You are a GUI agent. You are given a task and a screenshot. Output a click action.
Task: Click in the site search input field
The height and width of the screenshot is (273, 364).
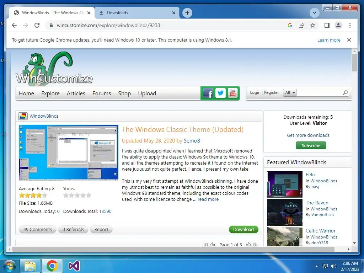click(320, 93)
